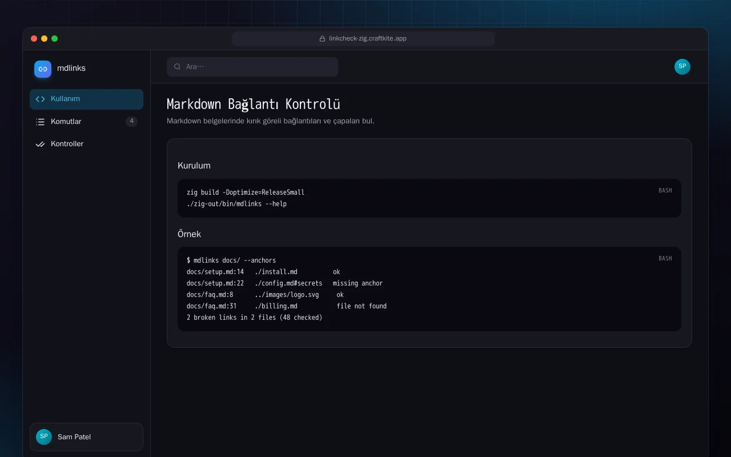Viewport: 731px width, 457px height.
Task: Click the code brackets icon beside Kullanım
Action: point(40,99)
